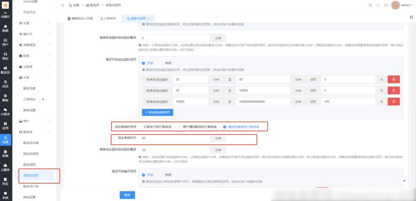This screenshot has height=201, width=416.
Task: Open the 系统 sidebar item
Action: pyautogui.click(x=6, y=195)
